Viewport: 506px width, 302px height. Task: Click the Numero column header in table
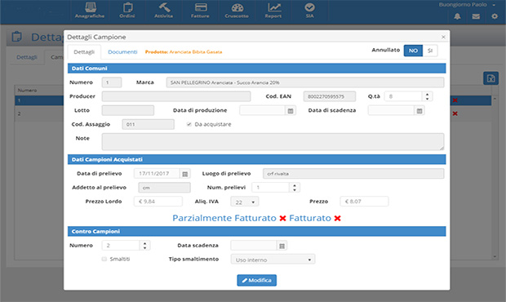(27, 91)
